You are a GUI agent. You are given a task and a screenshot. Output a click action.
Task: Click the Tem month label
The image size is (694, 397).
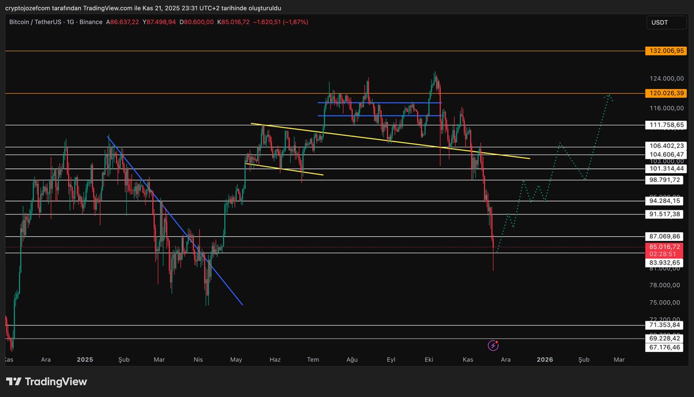point(313,359)
